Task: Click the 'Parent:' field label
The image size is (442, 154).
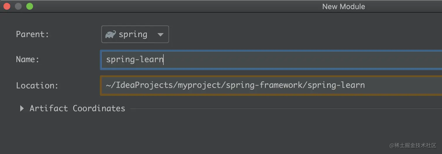Action: click(x=32, y=34)
